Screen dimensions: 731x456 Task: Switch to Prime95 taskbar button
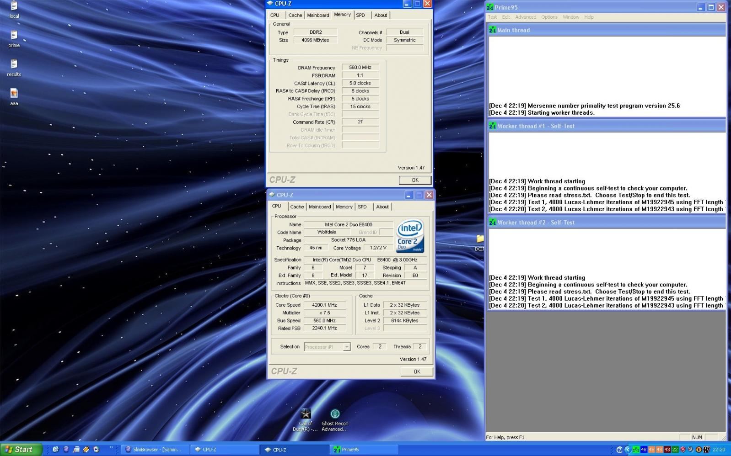pyautogui.click(x=363, y=450)
